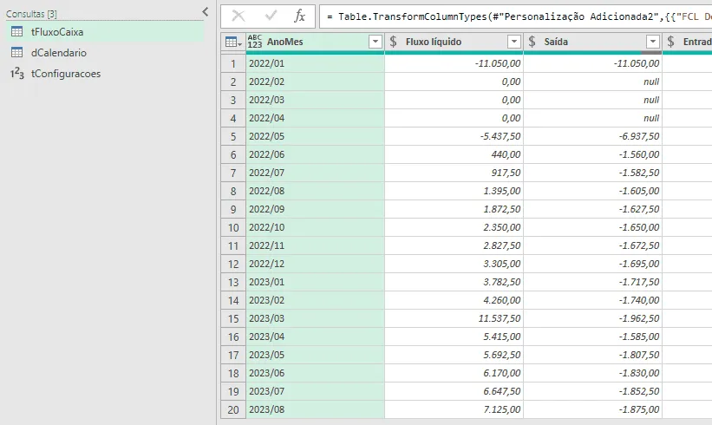Click the 3.305,00 Fluxo líquido cell
The image size is (712, 425).
tap(454, 264)
